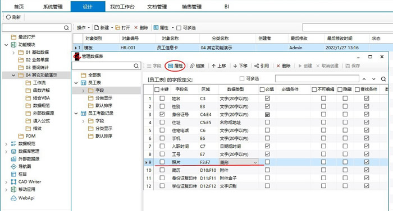393x211 pixels.
Task: Toggle 必填 checkbox for 住址 row
Action: point(267,122)
